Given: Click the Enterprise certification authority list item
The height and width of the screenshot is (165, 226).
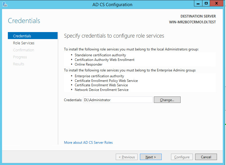Looking at the screenshot, I should (x=99, y=76).
